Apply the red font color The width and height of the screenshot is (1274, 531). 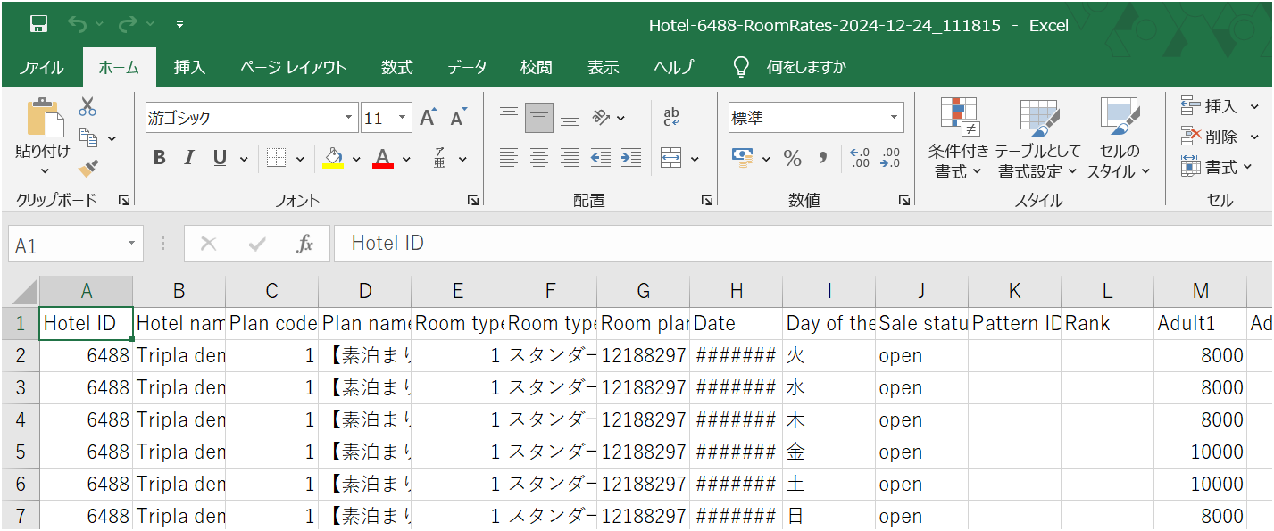pos(384,158)
